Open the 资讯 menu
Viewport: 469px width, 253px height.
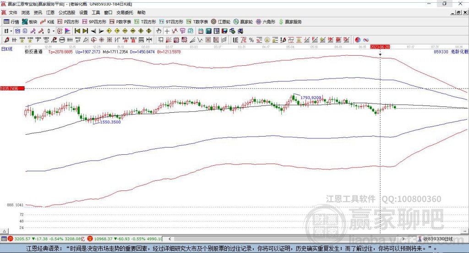tap(38, 12)
